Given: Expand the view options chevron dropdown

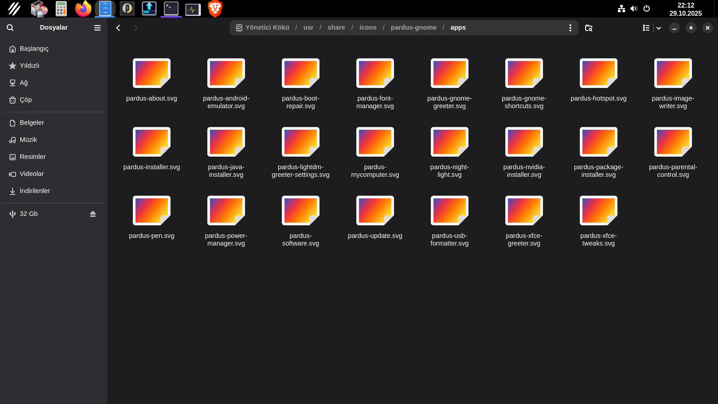Looking at the screenshot, I should pos(659,28).
